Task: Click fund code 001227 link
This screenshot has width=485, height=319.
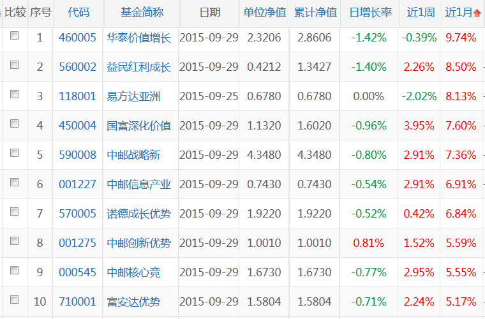Action: 77,184
